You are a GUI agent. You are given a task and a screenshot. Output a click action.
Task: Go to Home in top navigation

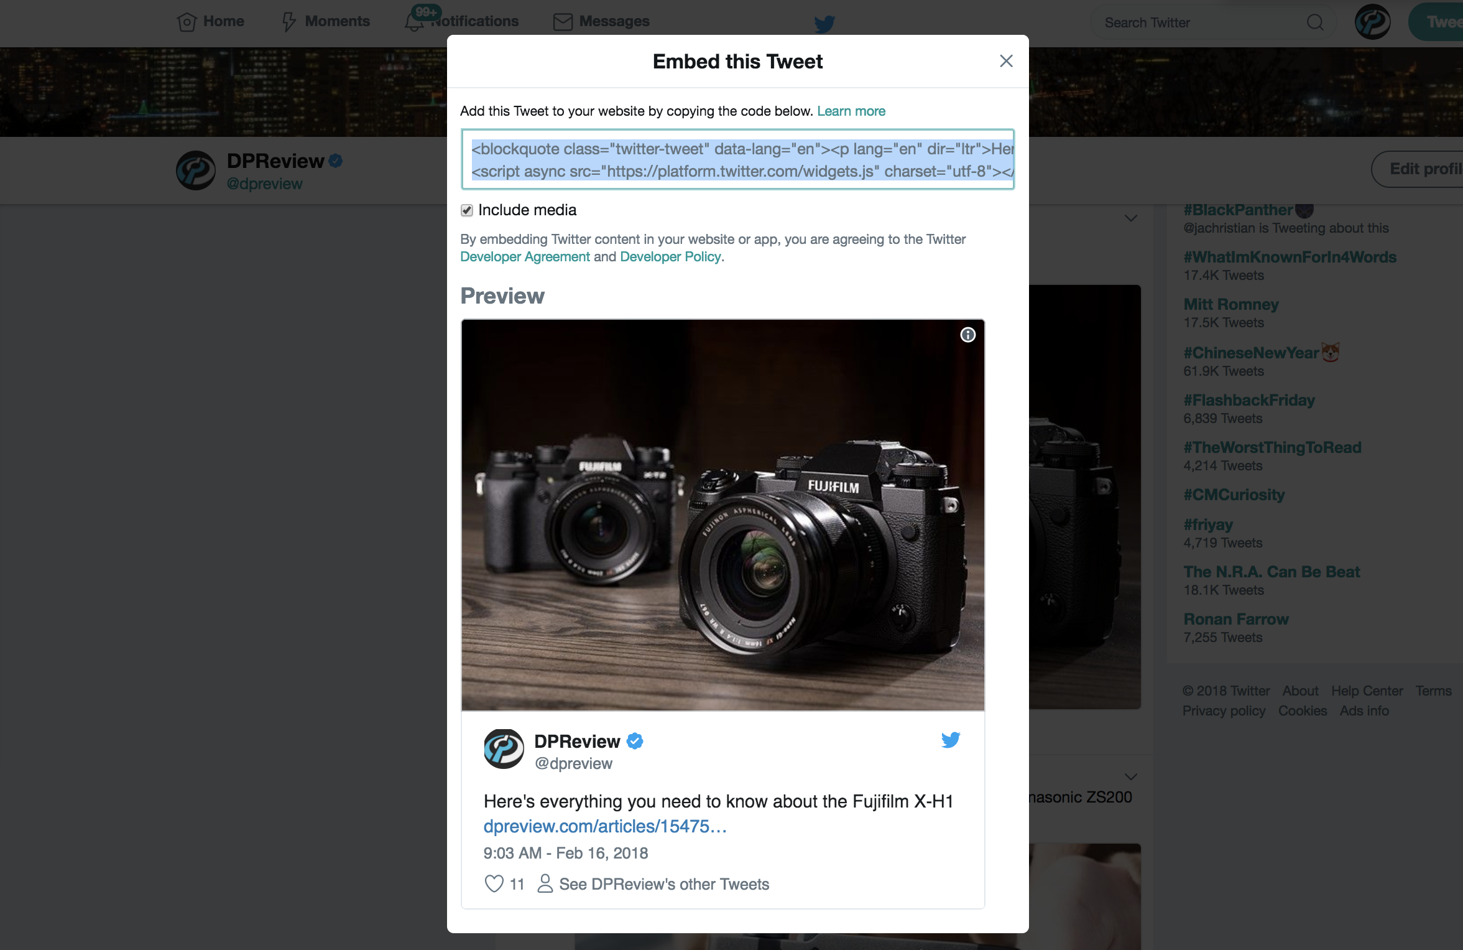click(210, 22)
